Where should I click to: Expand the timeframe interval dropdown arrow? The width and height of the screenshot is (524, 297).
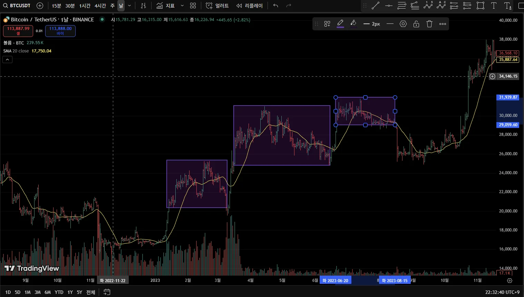point(129,6)
